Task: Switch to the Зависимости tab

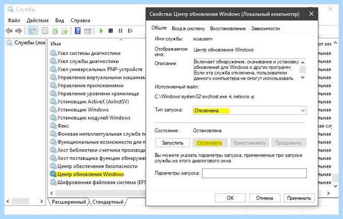Action: [x=265, y=29]
